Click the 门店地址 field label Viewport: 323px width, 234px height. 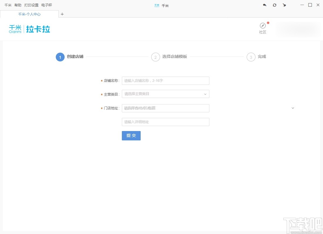[112, 108]
